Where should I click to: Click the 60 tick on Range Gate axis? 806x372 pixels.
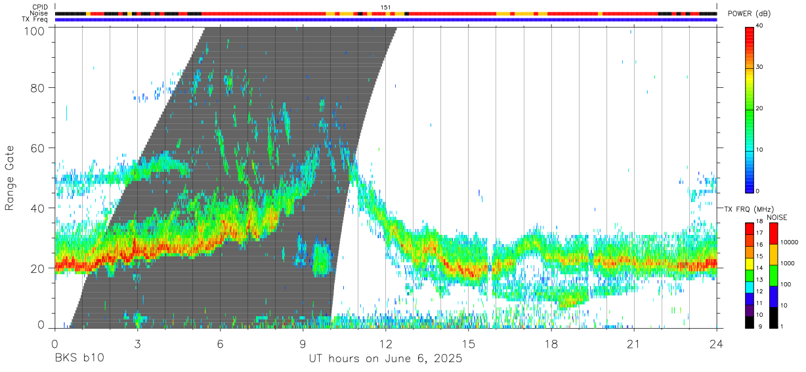coord(38,148)
